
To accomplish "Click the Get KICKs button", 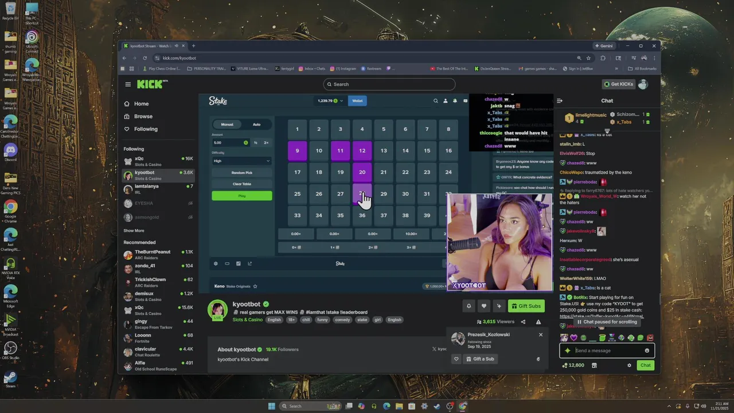I will pyautogui.click(x=619, y=84).
